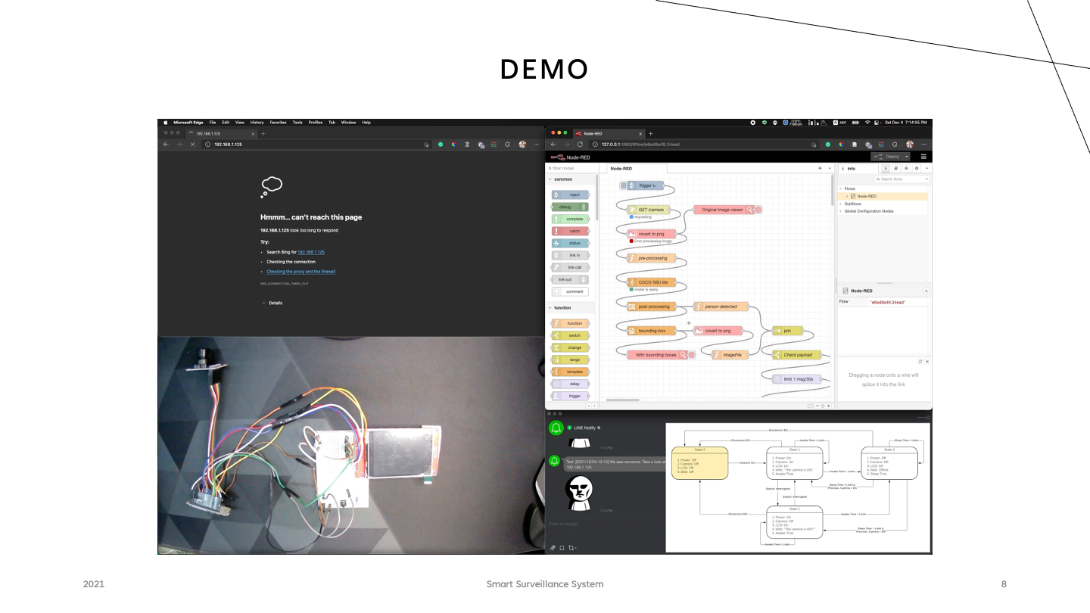Click the Deploy button in Node-RED
The height and width of the screenshot is (613, 1090).
(887, 157)
